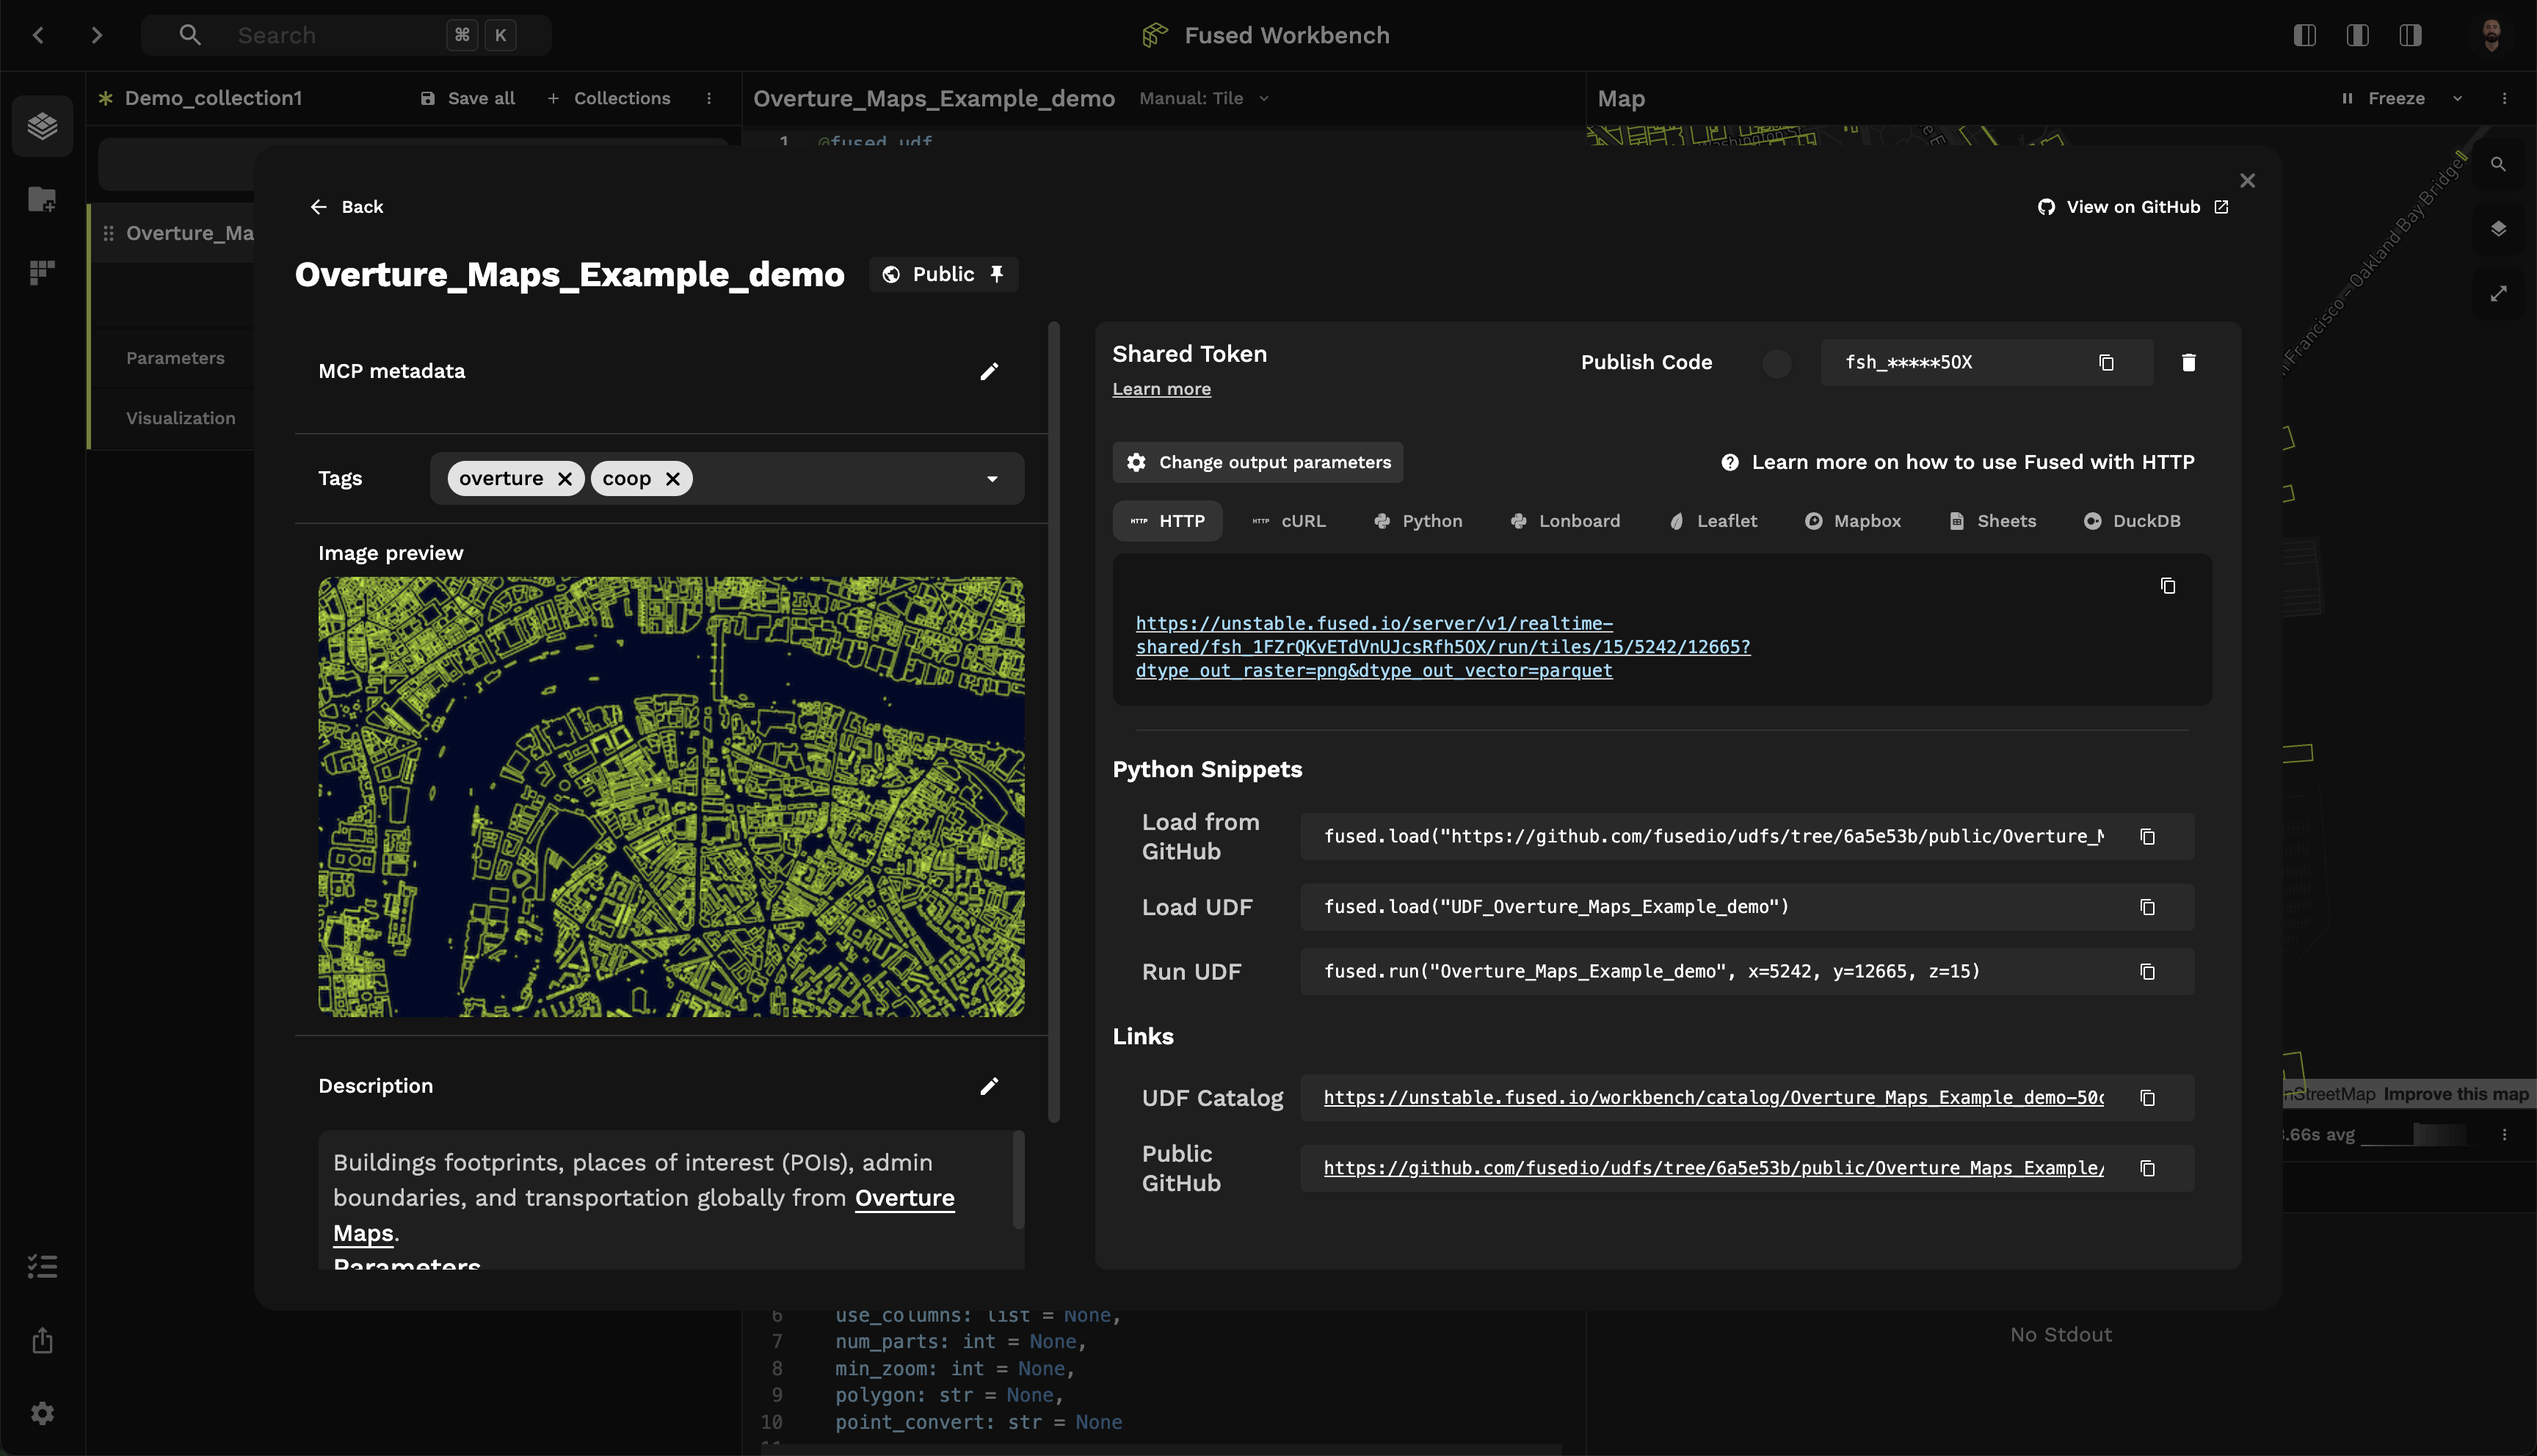This screenshot has width=2537, height=1456.
Task: Open the user profile avatar
Action: point(2492,35)
